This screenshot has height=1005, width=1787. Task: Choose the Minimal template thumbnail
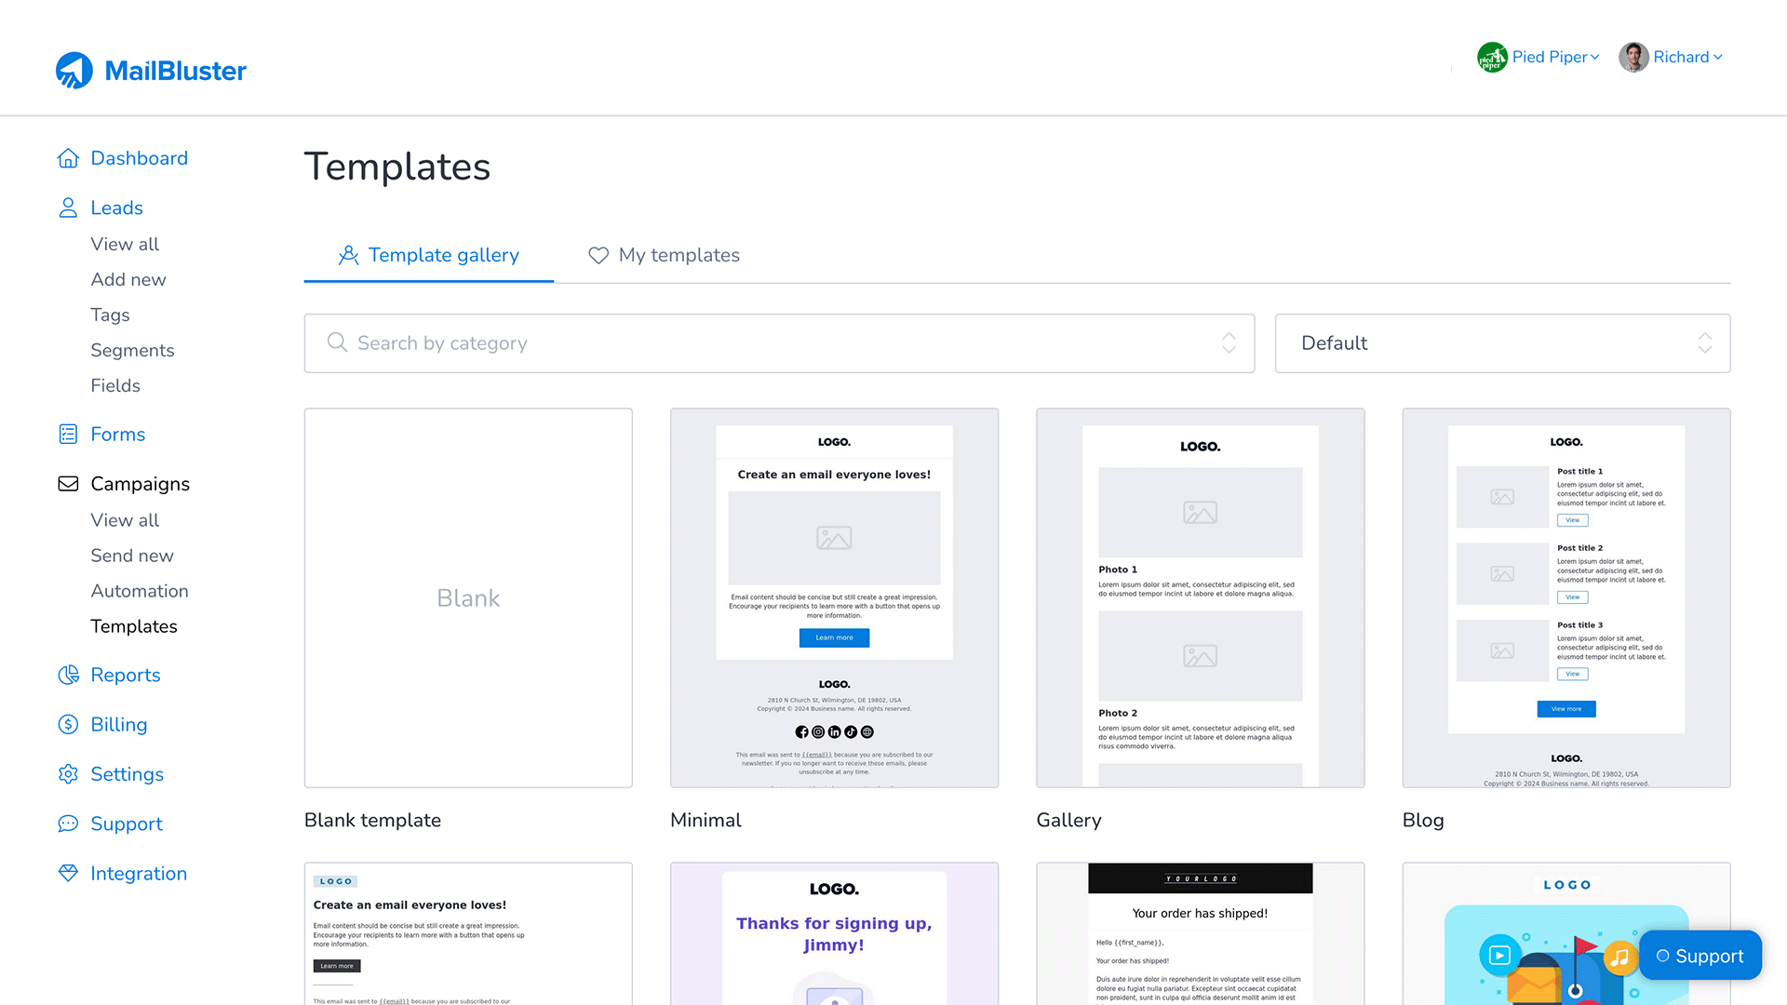click(x=834, y=597)
